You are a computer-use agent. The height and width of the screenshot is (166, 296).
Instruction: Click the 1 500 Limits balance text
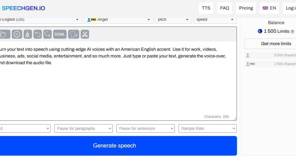click(276, 31)
